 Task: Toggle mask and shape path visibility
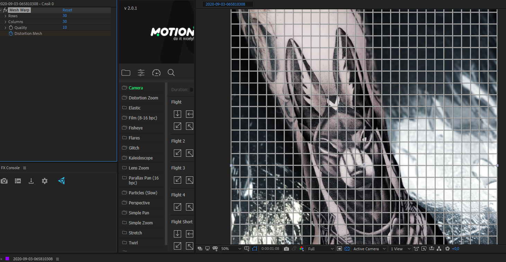(x=255, y=249)
